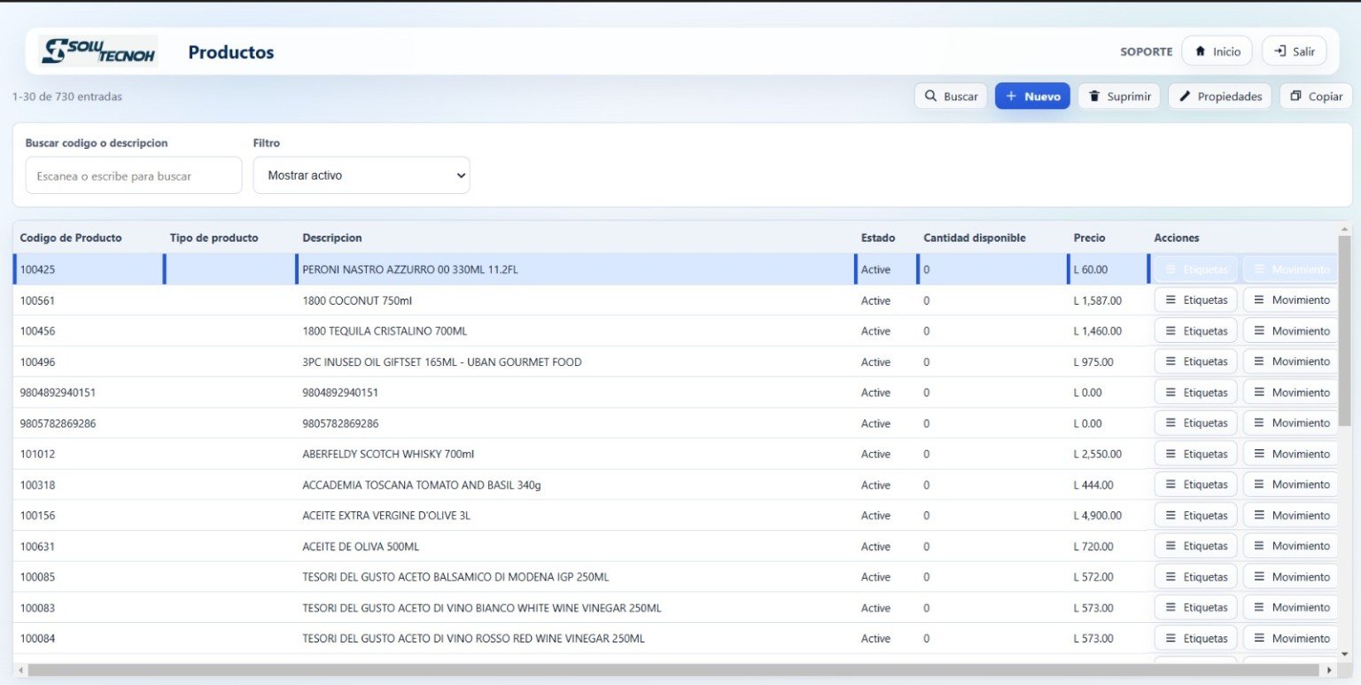Click the 1-30 de 730 entradas counter
Viewport: 1361px width, 685px height.
(x=67, y=97)
